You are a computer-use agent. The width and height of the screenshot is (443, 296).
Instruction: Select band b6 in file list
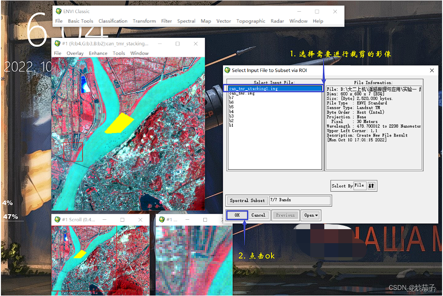(231, 102)
